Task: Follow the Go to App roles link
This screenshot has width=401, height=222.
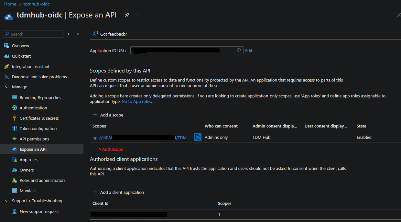Action: (136, 101)
